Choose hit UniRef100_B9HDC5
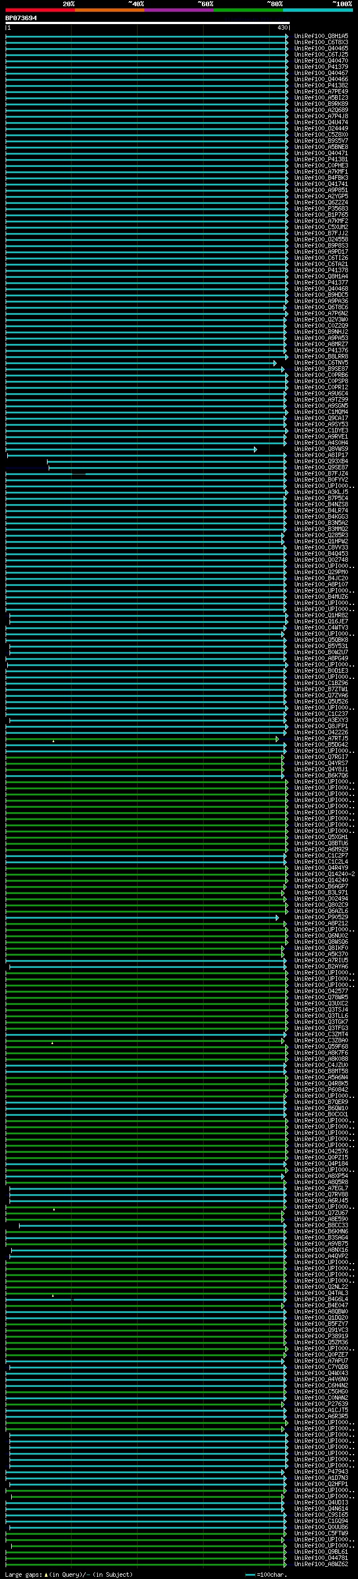This screenshot has width=358, height=1579. pos(321,295)
